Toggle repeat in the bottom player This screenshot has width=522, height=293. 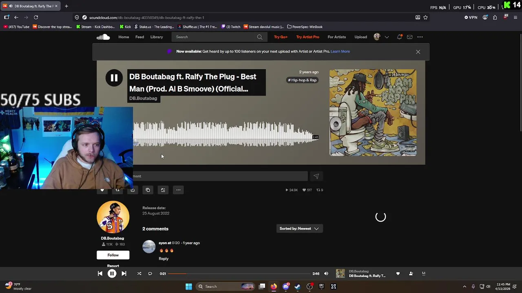[150, 274]
